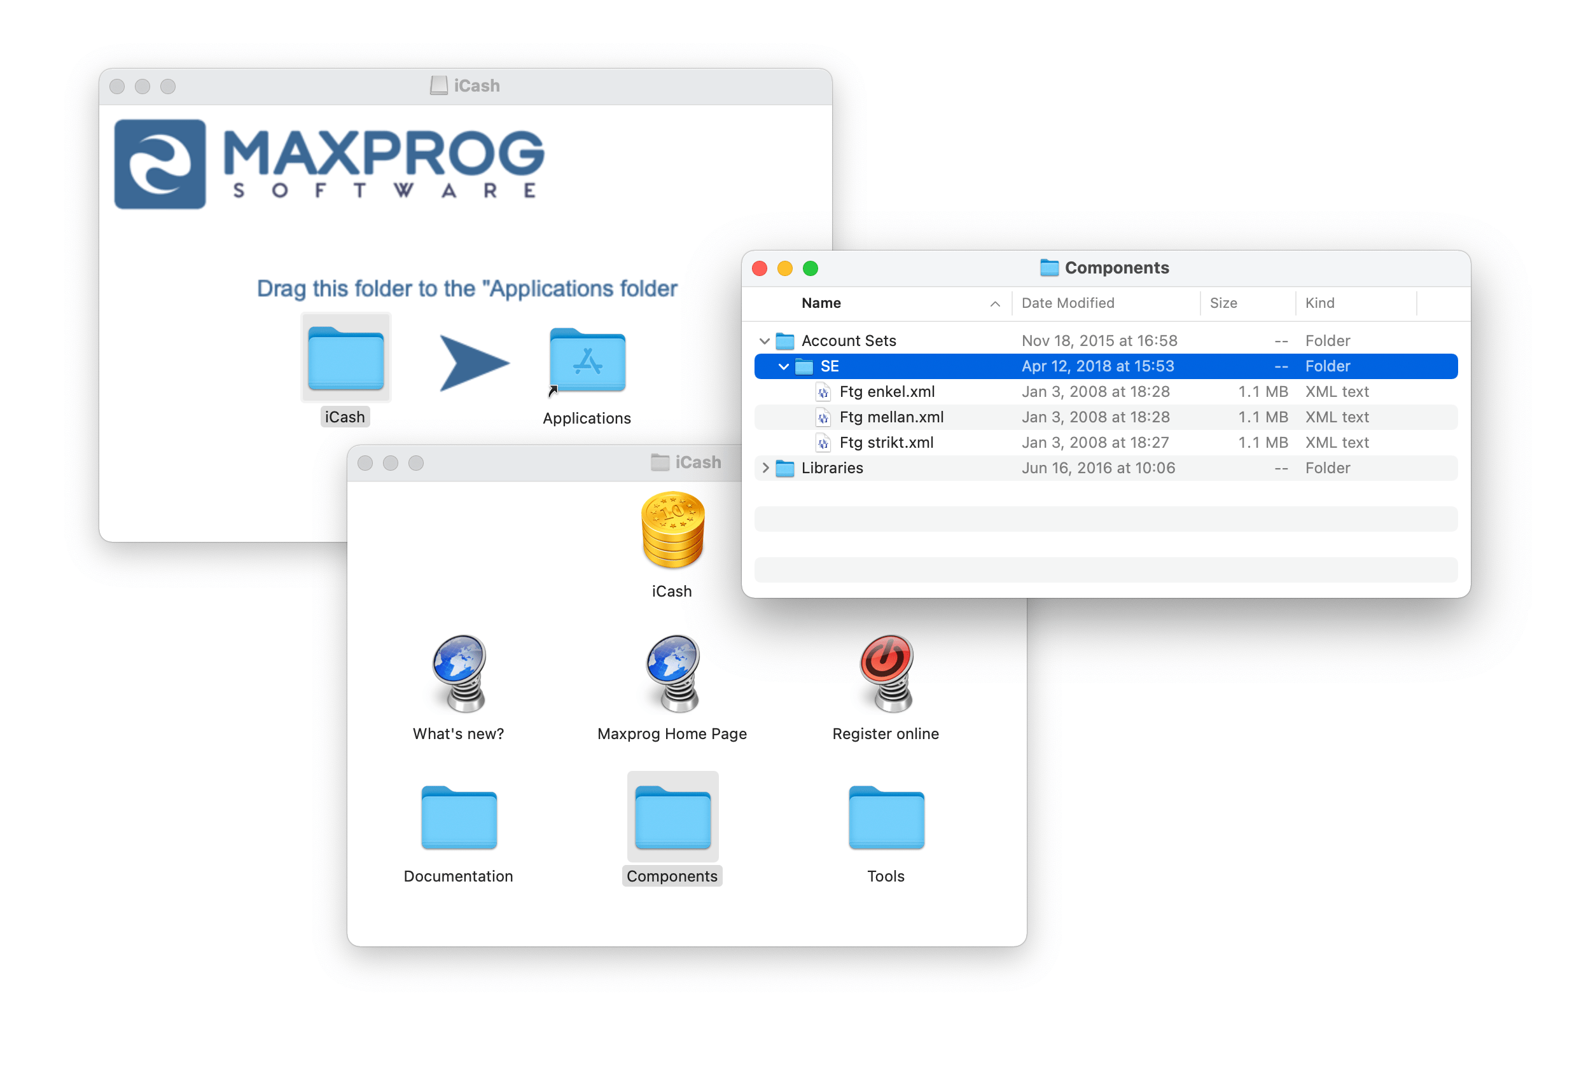Collapse the SE folder disclosure chevron

tap(783, 366)
